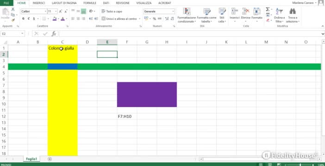Click the purple font color swatch

click(x=63, y=18)
